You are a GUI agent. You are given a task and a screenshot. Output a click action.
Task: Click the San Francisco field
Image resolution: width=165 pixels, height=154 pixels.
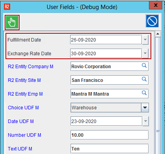109,80
